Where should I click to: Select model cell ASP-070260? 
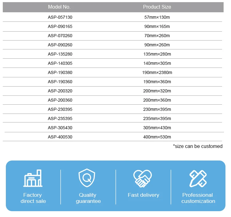[x=60, y=36]
